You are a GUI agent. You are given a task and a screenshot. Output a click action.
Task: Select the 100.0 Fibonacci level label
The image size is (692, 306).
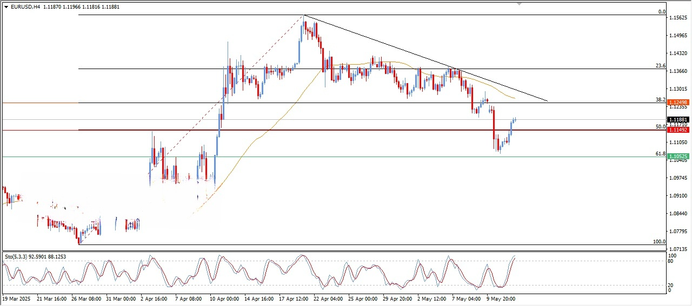click(659, 242)
